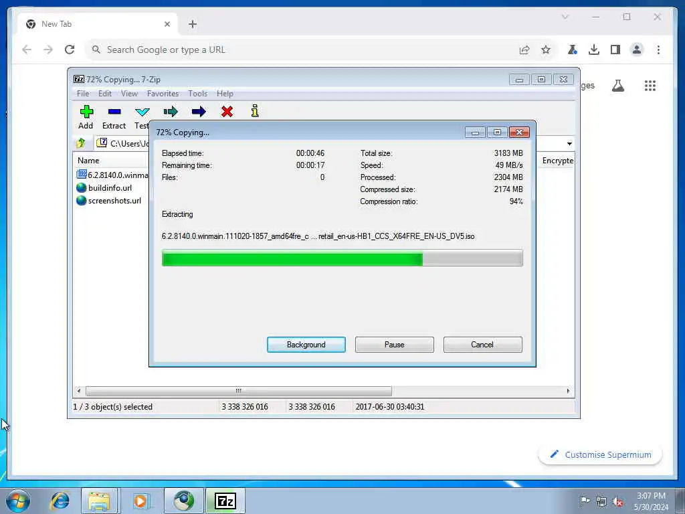Viewport: 685px width, 514px height.
Task: Bookmark this page with the star icon
Action: tap(546, 50)
